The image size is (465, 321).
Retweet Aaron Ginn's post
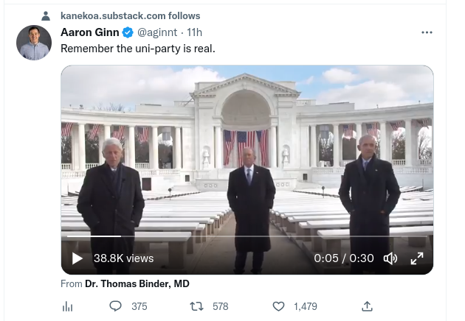(198, 306)
